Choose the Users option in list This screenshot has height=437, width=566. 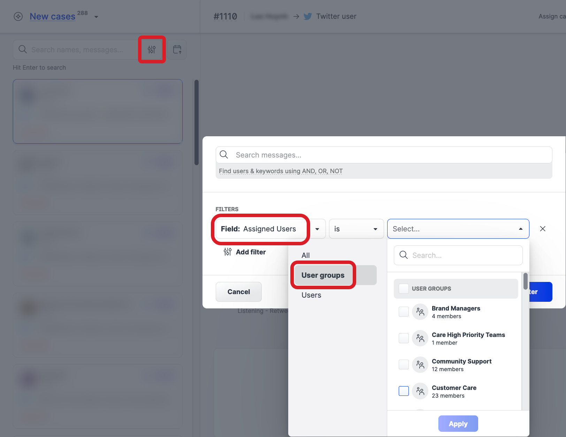[311, 295]
